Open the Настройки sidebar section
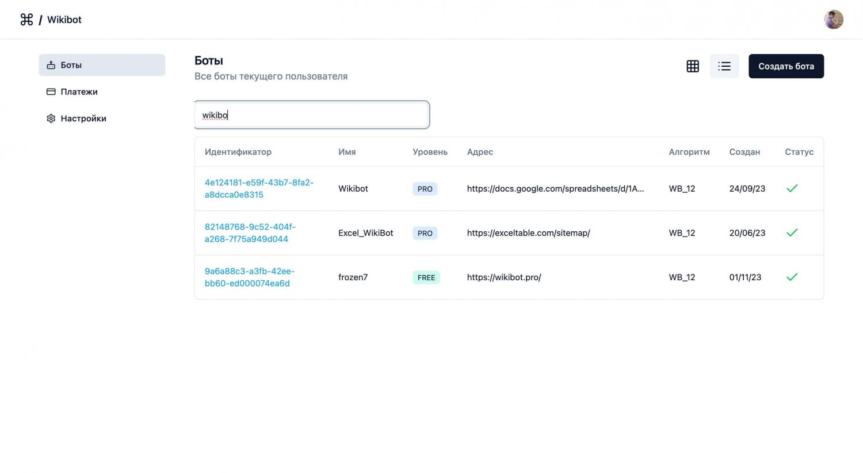 (x=83, y=119)
